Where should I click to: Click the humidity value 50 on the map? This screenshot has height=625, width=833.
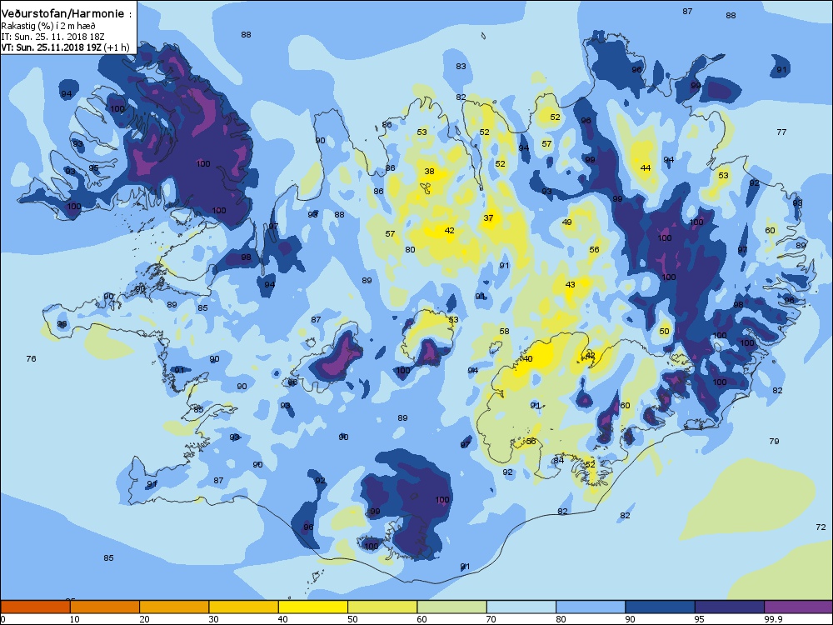point(664,331)
